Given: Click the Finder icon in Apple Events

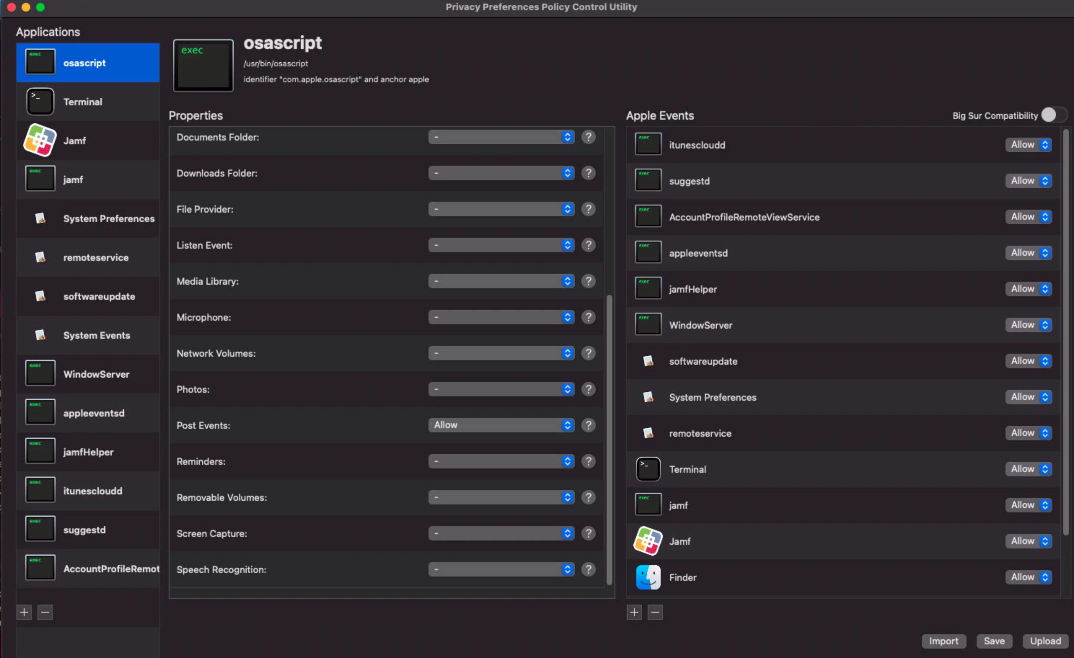Looking at the screenshot, I should pyautogui.click(x=648, y=577).
